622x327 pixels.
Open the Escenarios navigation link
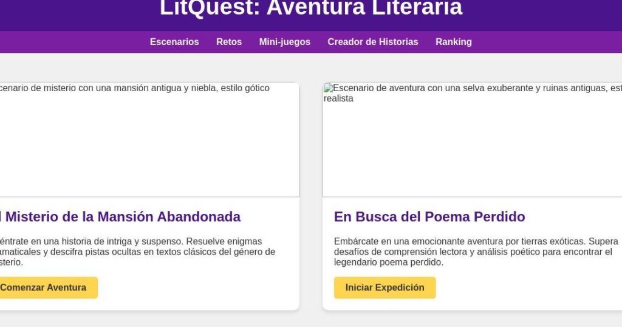(174, 42)
